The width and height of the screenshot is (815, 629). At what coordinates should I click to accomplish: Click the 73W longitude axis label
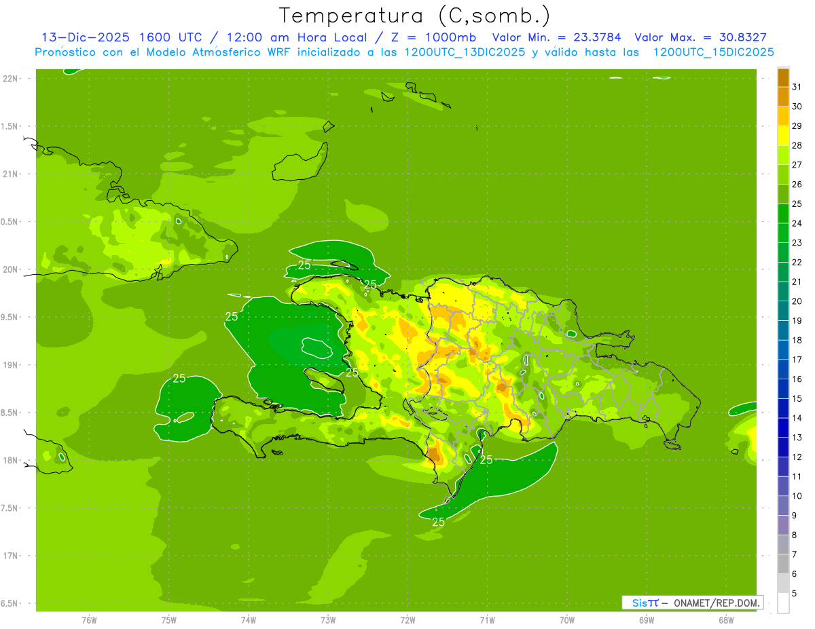click(x=328, y=620)
